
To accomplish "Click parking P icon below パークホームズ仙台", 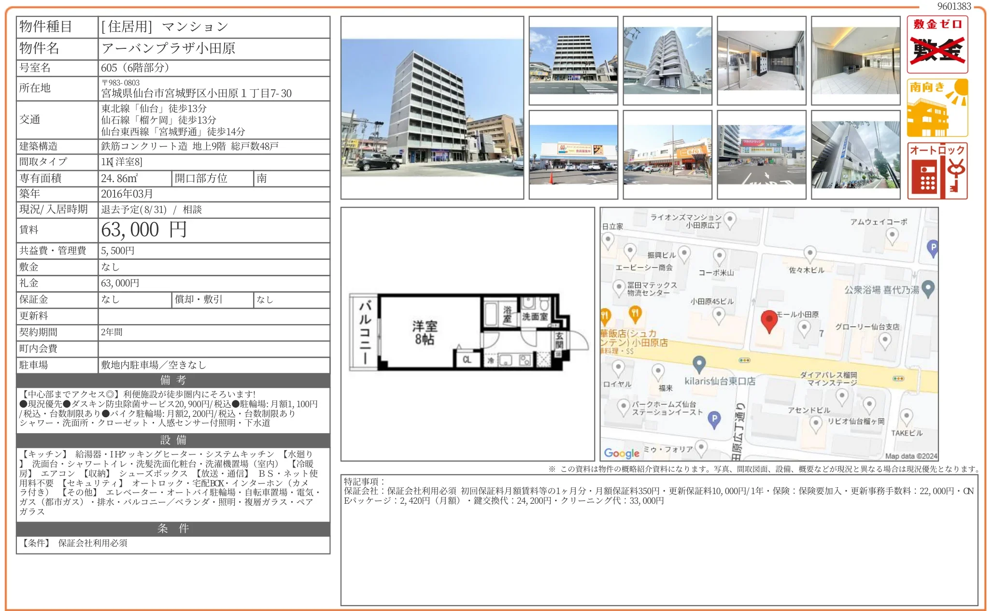I will (714, 420).
